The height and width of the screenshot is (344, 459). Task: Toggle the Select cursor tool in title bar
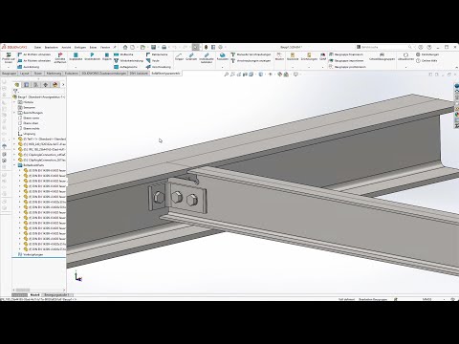[x=196, y=47]
